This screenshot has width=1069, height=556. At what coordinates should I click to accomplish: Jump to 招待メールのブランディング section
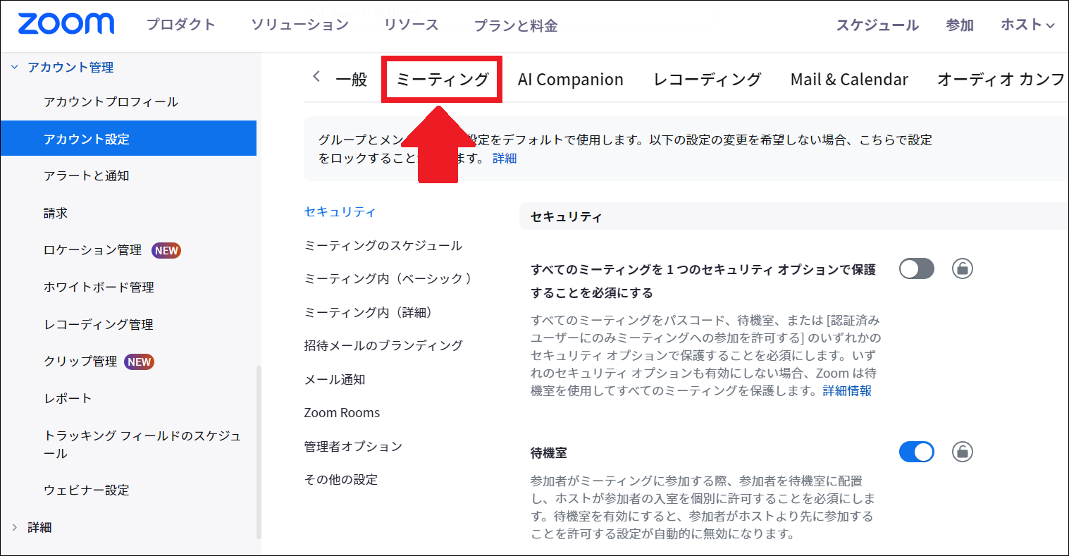point(383,346)
